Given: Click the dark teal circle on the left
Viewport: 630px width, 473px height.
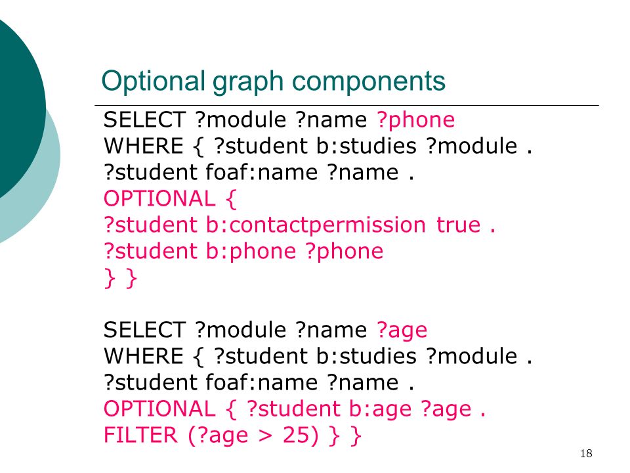Looking at the screenshot, I should pyautogui.click(x=18, y=108).
